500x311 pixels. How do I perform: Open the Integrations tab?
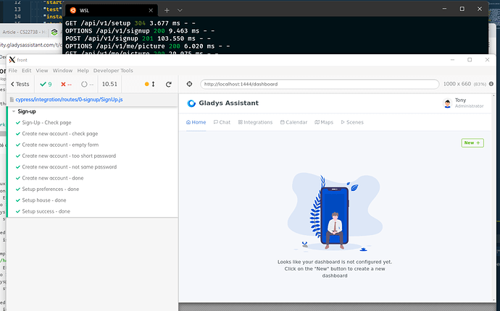click(x=255, y=122)
